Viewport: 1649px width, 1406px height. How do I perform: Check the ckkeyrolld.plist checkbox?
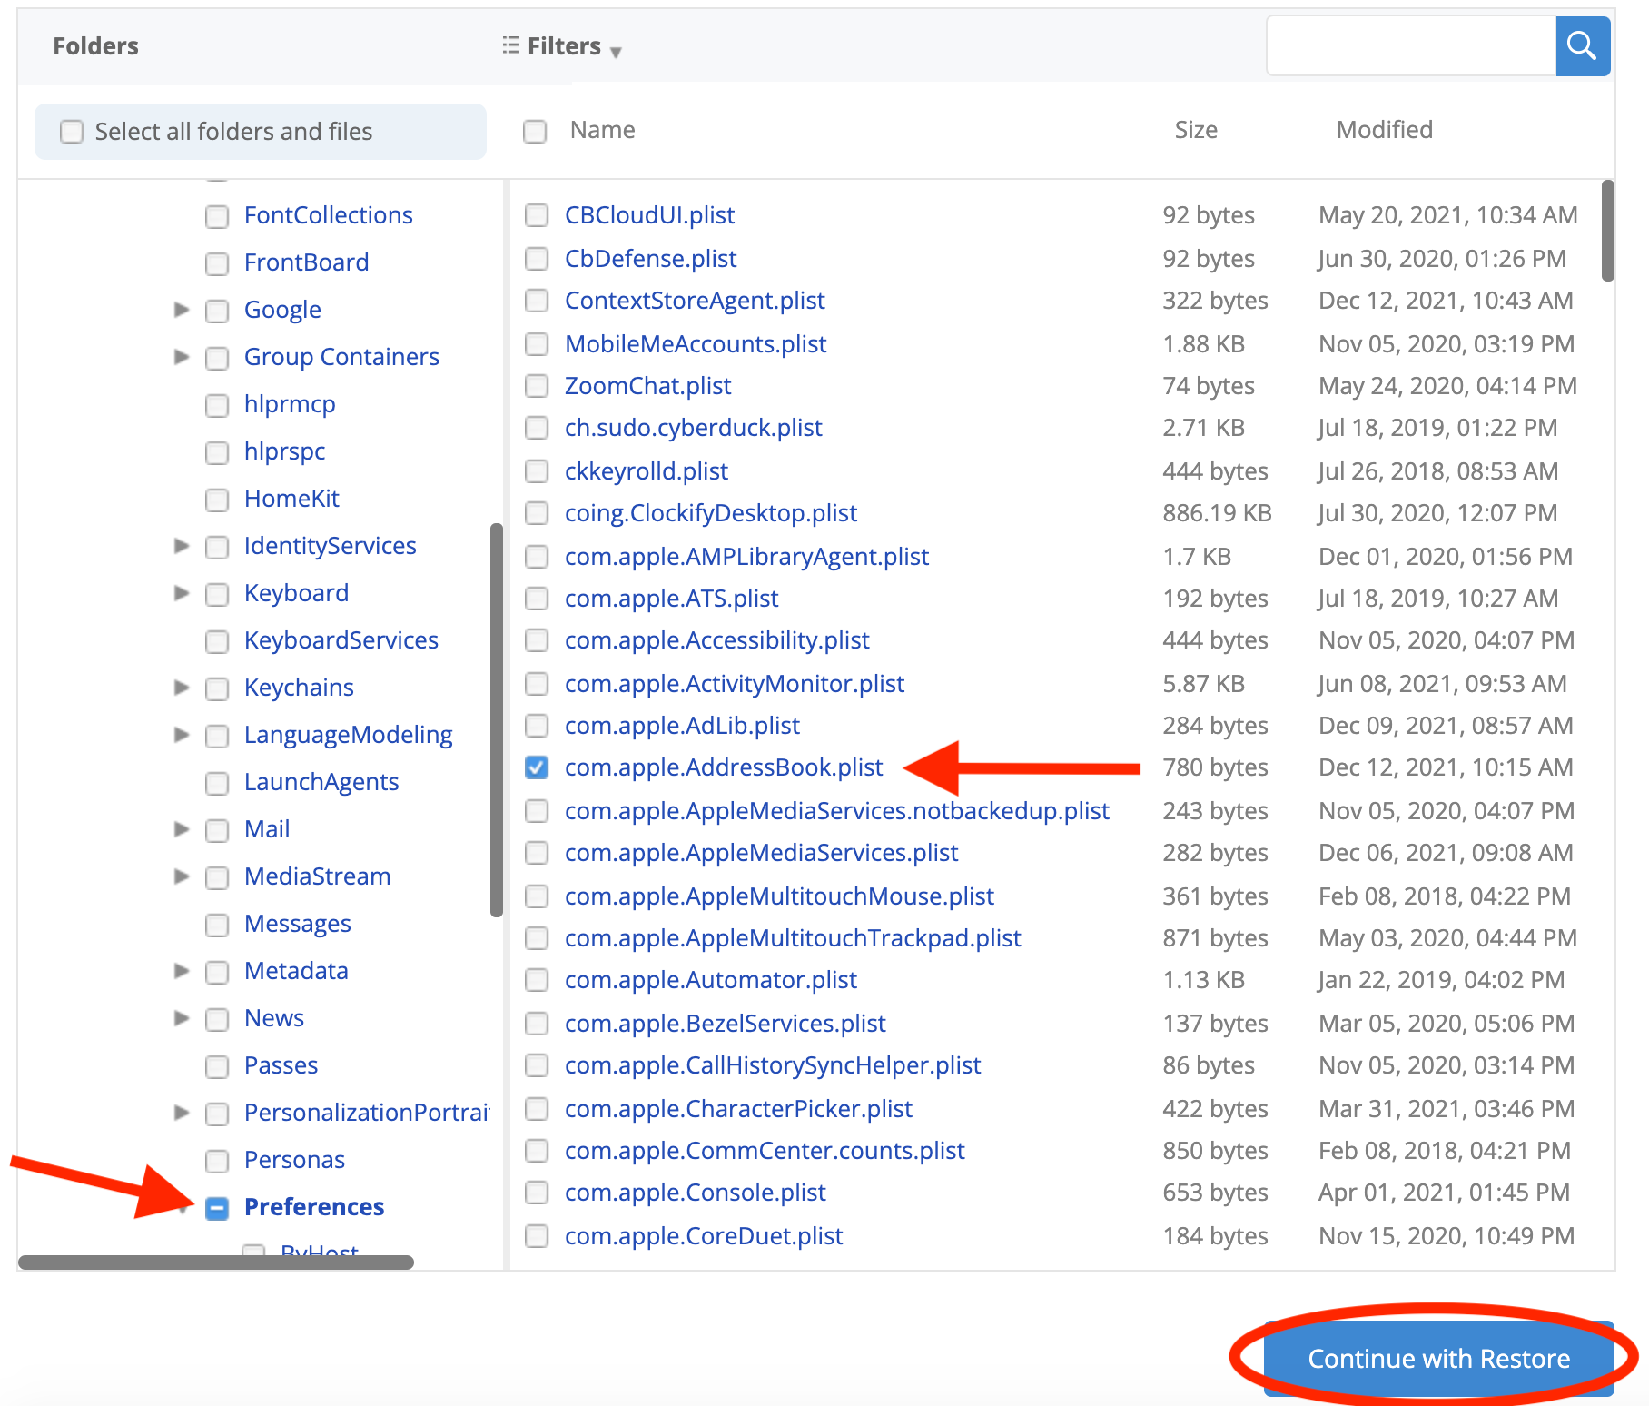pyautogui.click(x=537, y=471)
